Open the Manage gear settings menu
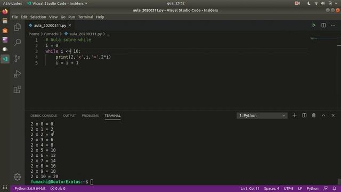Viewport: 341px width, 192px height. click(x=18, y=177)
